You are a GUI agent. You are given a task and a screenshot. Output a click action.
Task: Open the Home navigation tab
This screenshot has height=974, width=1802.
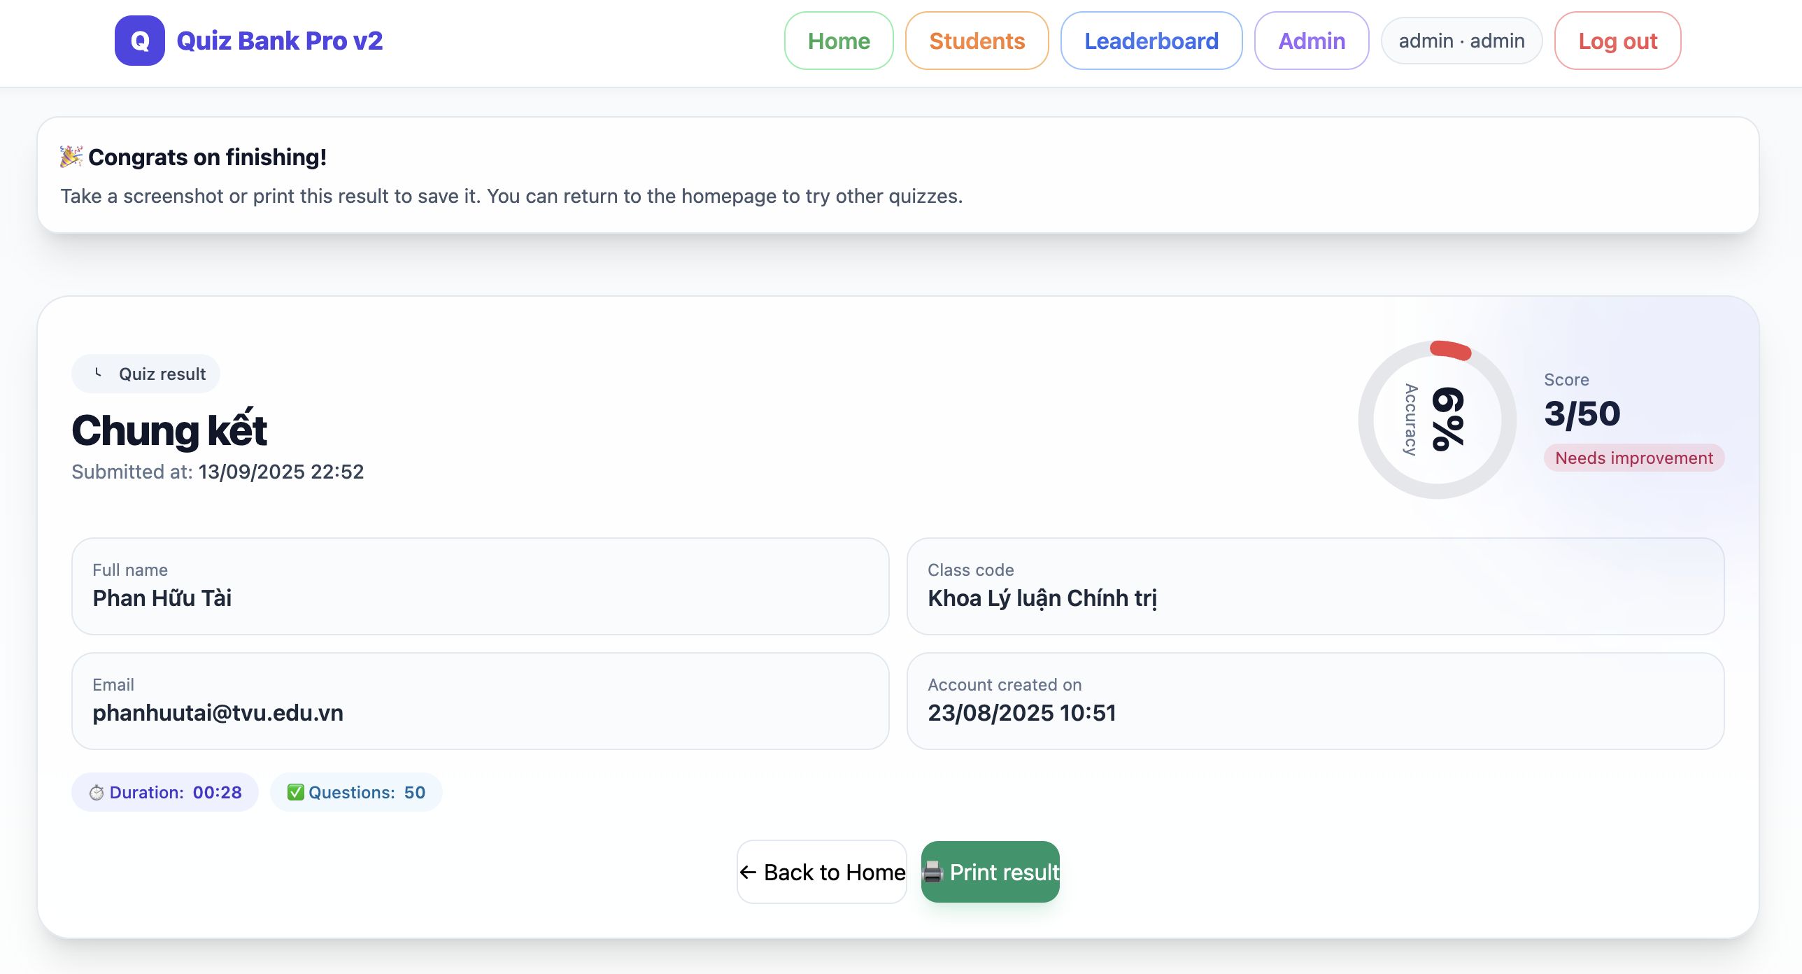point(838,41)
